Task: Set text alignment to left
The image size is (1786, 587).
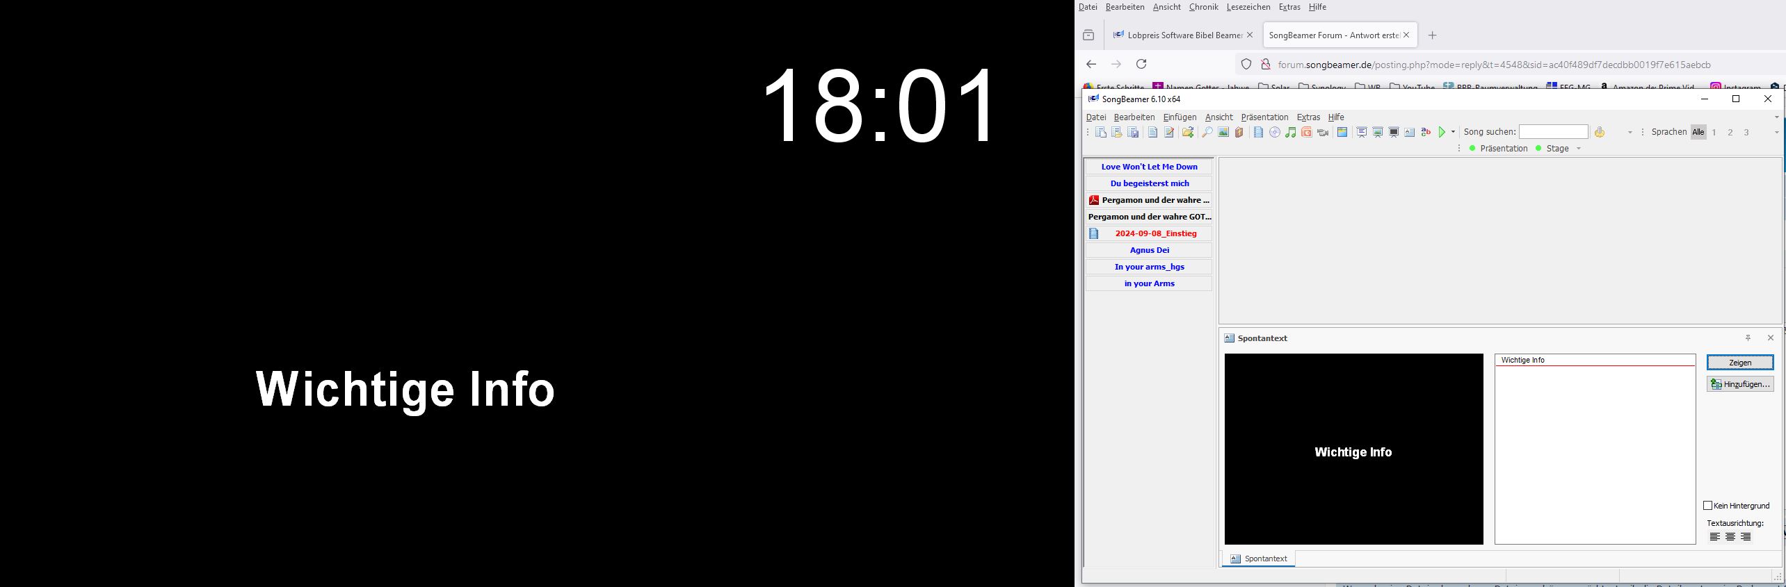Action: pyautogui.click(x=1715, y=536)
